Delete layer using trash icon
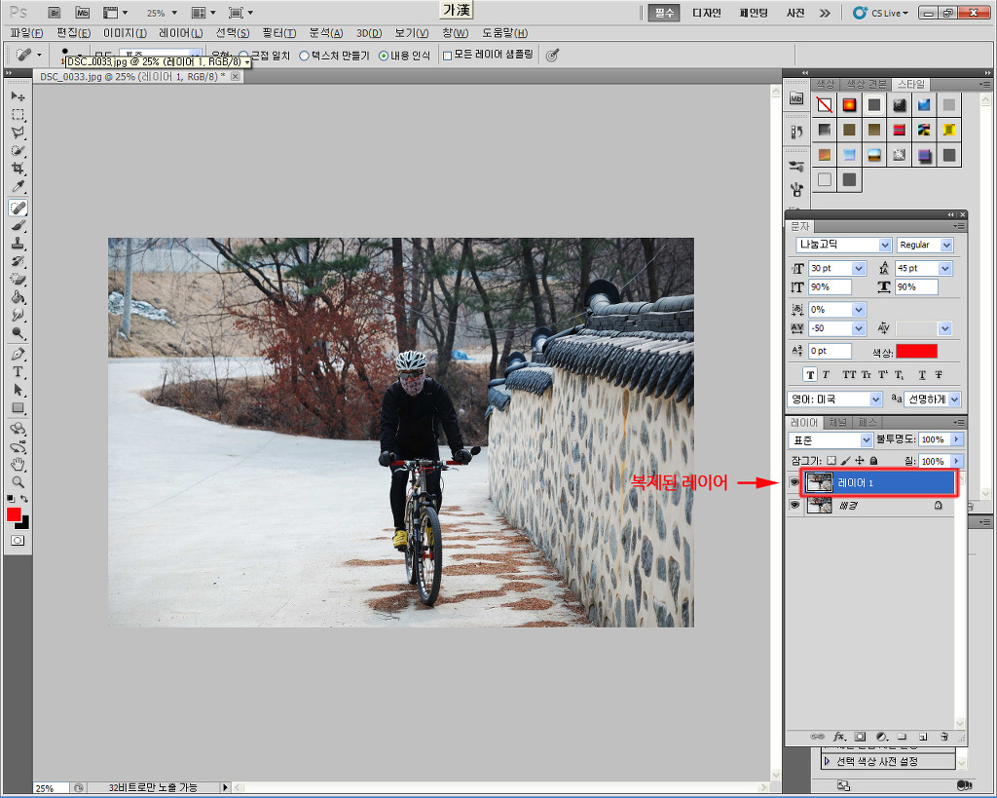The height and width of the screenshot is (798, 997). [944, 736]
